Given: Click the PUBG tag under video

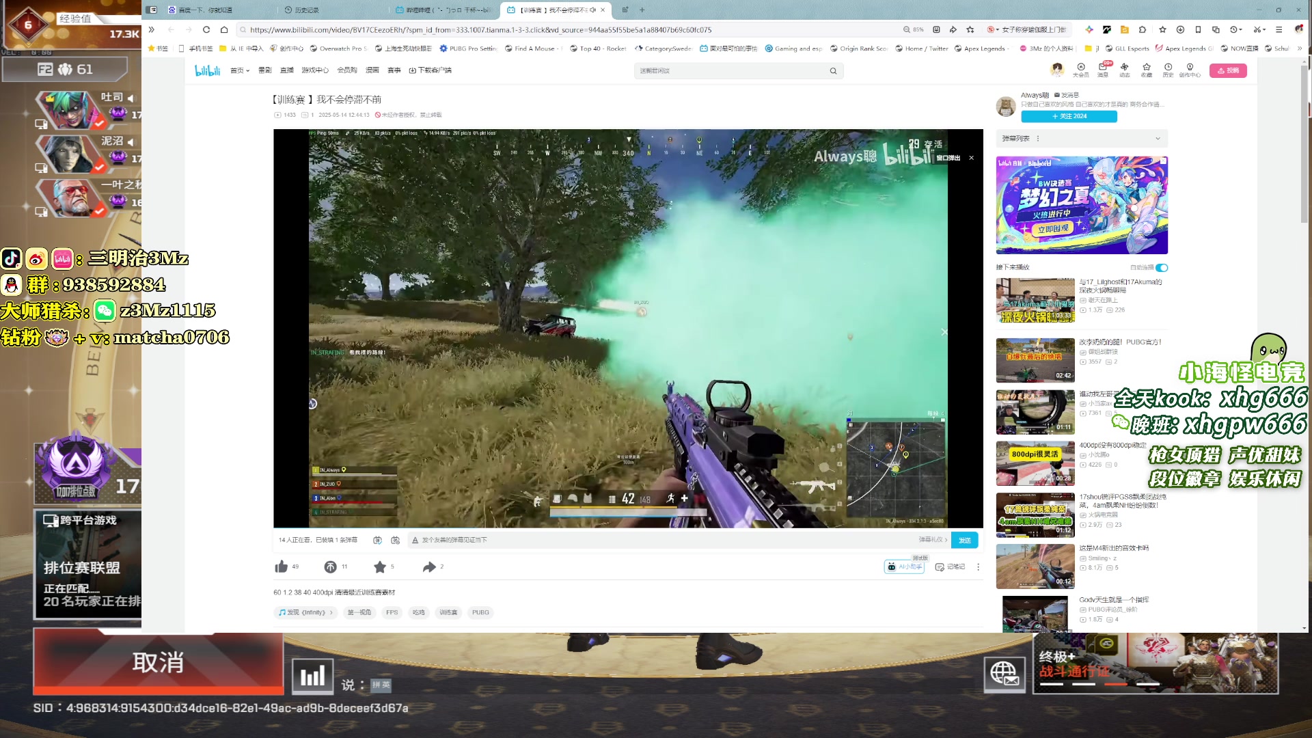Looking at the screenshot, I should tap(480, 612).
